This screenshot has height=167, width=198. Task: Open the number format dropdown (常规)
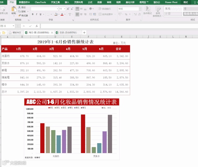[140, 9]
